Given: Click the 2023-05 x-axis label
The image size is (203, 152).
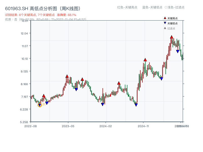Looking at the screenshot, I should tap(68, 126).
